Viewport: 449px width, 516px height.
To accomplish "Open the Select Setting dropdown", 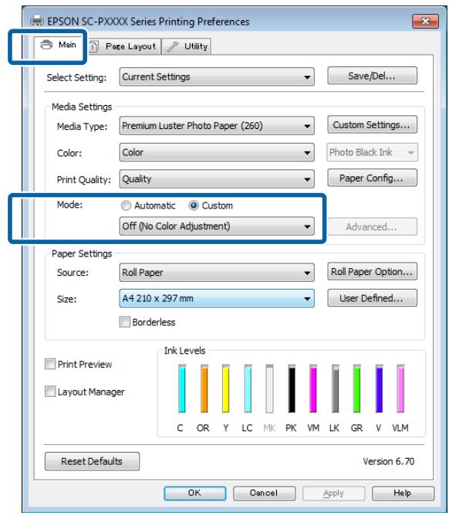I will [x=217, y=77].
